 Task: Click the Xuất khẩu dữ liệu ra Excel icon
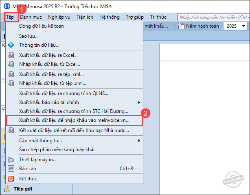pos(11,55)
